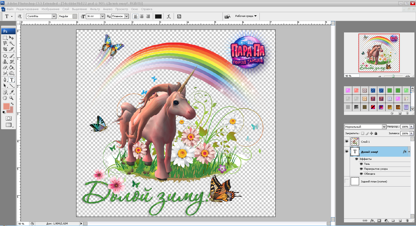Show the Задний план (копия) layer
Image resolution: width=416 pixels, height=226 pixels.
coord(347,181)
